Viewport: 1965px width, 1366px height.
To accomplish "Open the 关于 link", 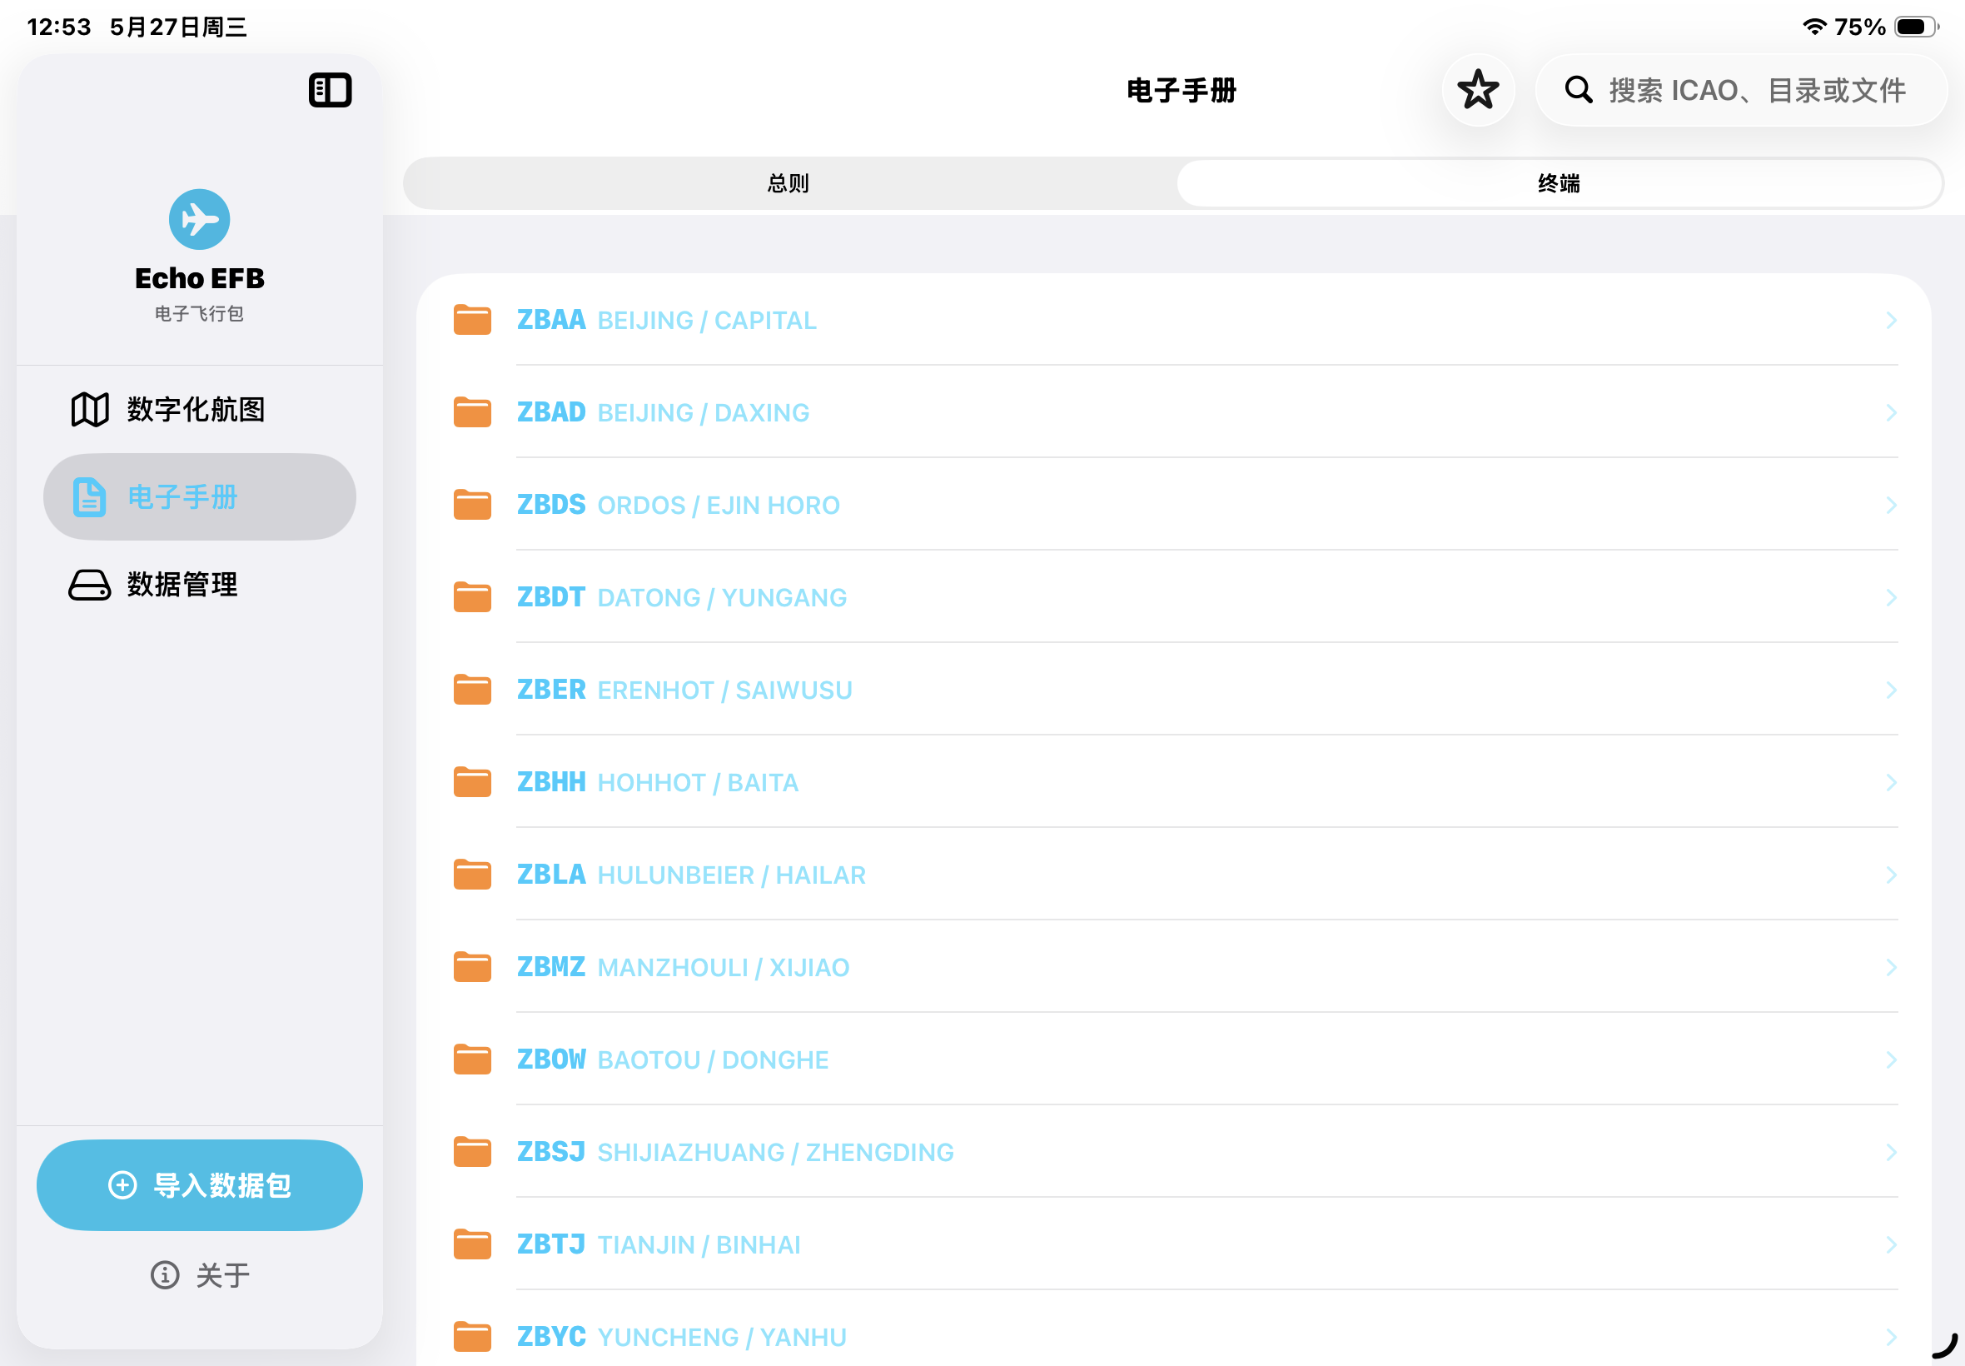I will tap(200, 1274).
